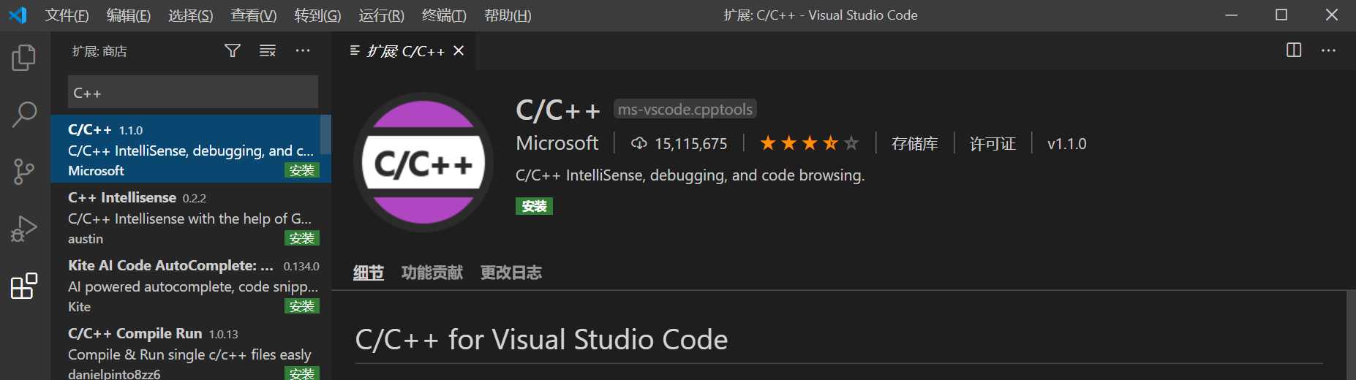This screenshot has width=1356, height=380.
Task: Install C++ Intellisense by austin
Action: [302, 238]
